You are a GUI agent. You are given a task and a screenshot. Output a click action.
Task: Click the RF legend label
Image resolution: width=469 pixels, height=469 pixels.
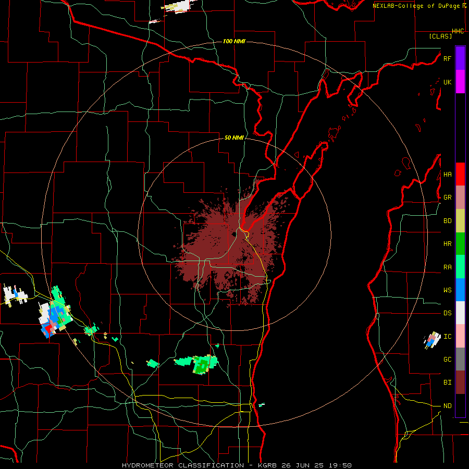[447, 58]
